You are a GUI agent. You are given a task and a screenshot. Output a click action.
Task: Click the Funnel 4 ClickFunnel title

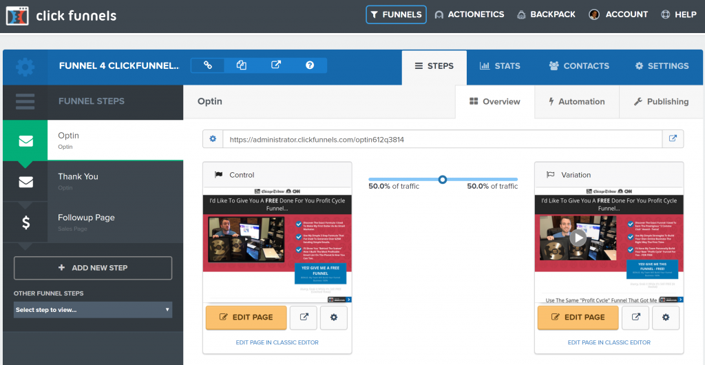click(x=119, y=65)
